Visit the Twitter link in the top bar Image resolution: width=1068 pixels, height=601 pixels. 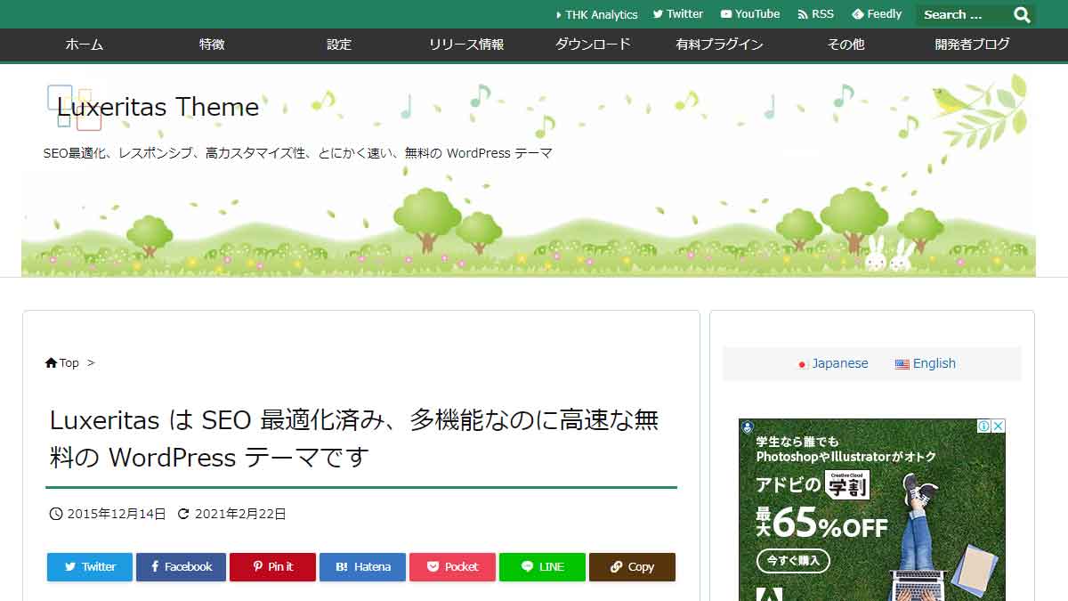[678, 14]
